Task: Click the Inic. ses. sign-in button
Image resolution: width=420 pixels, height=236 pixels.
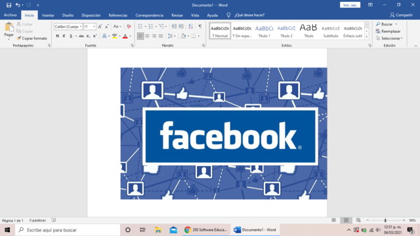Action: [x=350, y=5]
